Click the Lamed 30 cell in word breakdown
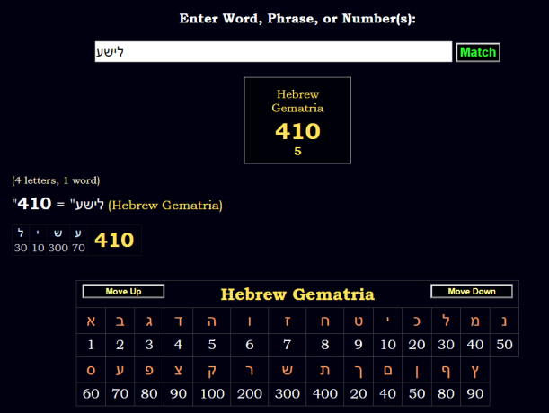The height and width of the screenshot is (413, 549). click(x=21, y=241)
